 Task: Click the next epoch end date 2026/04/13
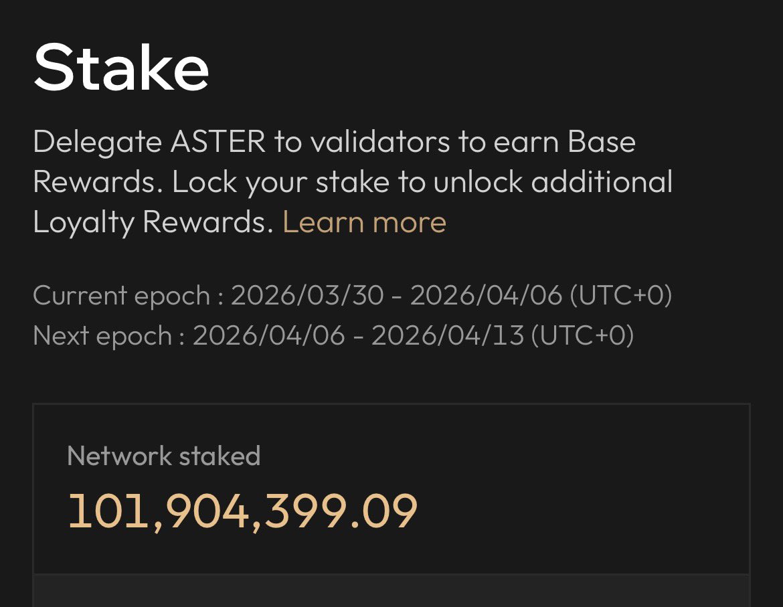448,335
